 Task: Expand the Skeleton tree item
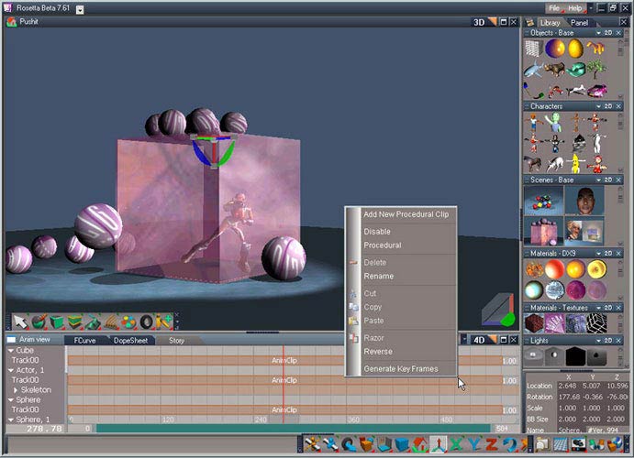click(x=15, y=390)
